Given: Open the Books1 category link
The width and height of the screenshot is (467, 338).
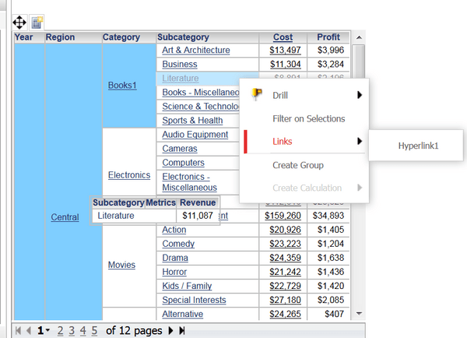Looking at the screenshot, I should [x=122, y=85].
